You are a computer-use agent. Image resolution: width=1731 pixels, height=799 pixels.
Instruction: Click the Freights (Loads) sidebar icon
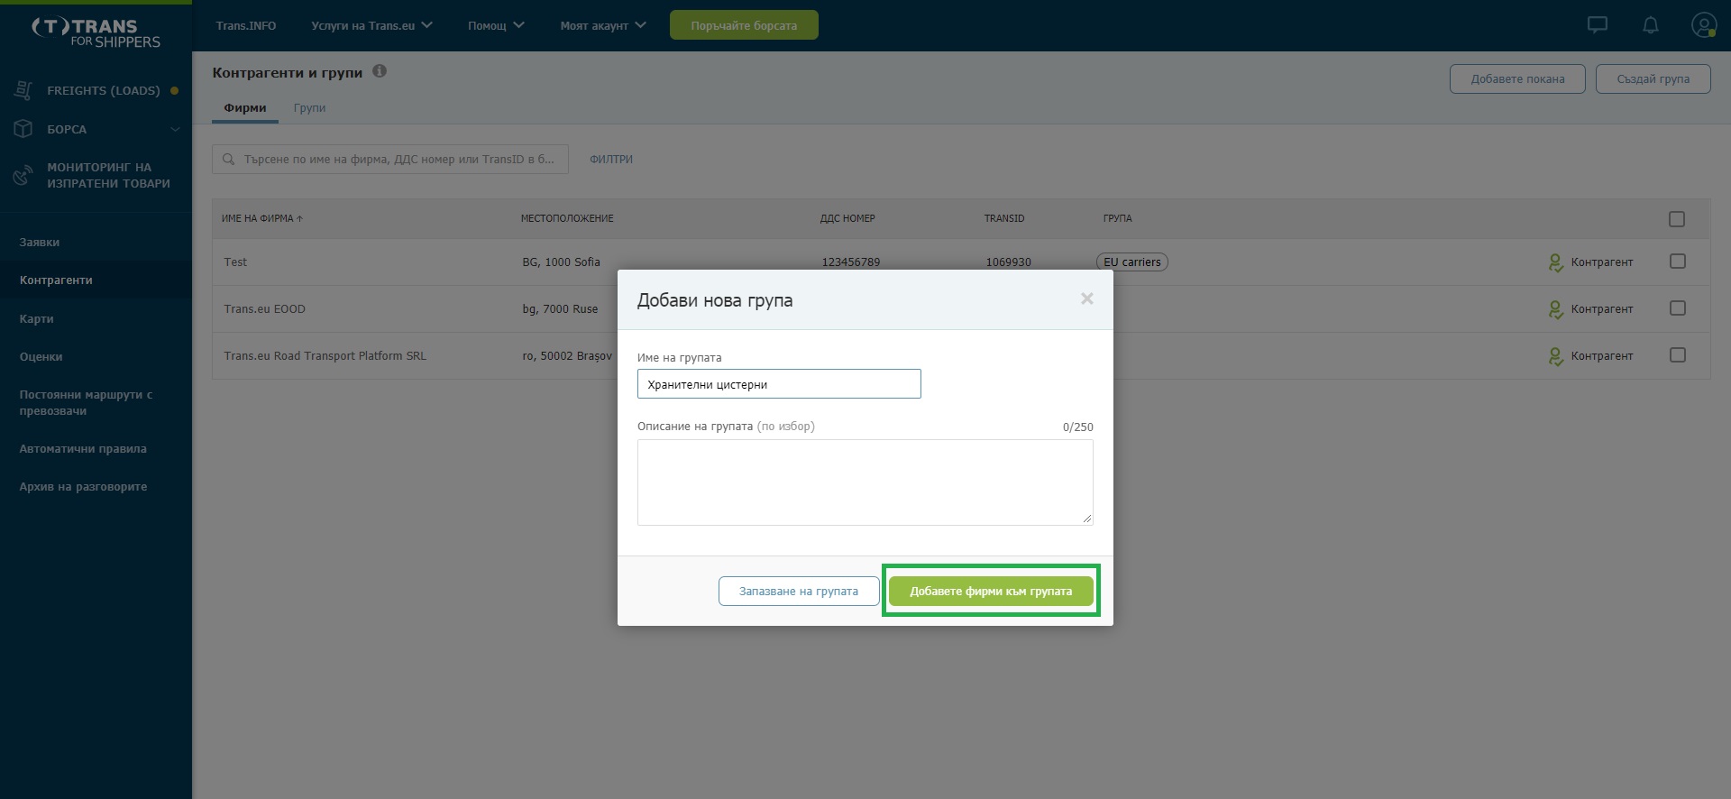click(23, 90)
